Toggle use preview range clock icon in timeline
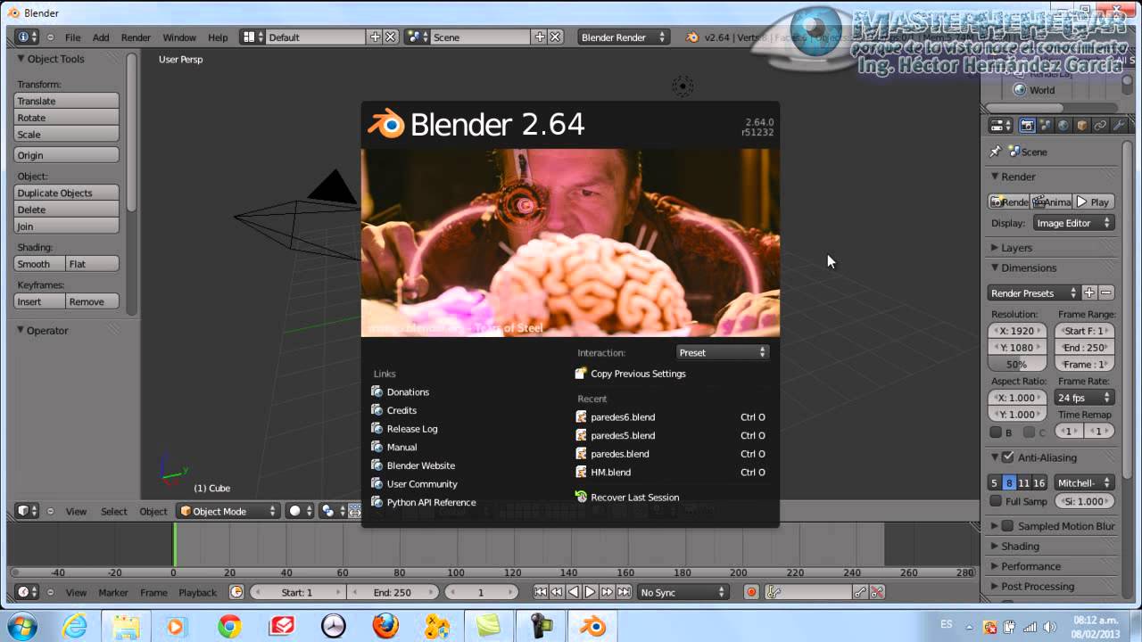This screenshot has width=1142, height=642. pos(236,592)
